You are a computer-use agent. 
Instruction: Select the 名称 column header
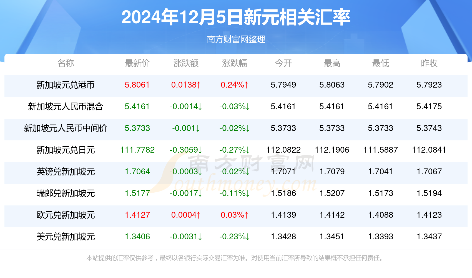[66, 63]
